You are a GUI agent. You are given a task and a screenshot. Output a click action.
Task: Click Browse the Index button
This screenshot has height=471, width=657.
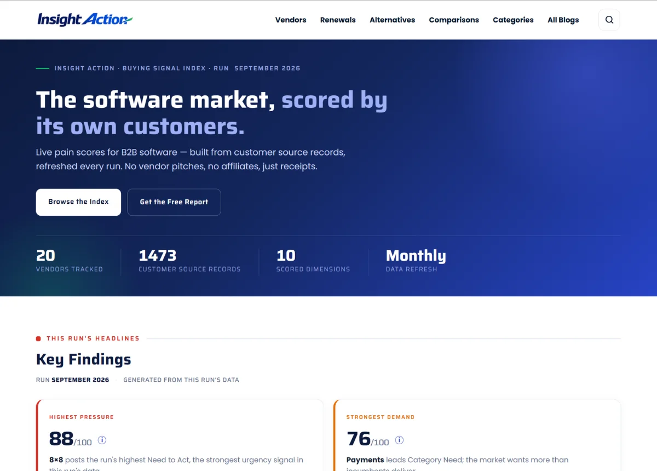pyautogui.click(x=78, y=202)
